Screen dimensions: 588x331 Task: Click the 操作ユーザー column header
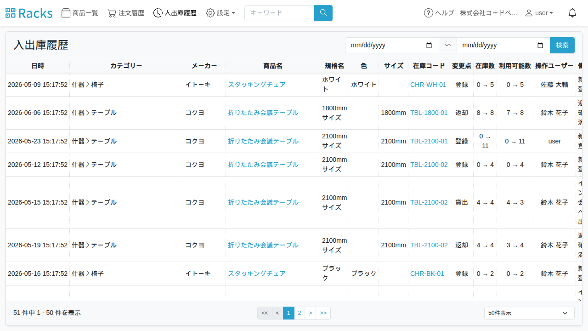coord(554,66)
